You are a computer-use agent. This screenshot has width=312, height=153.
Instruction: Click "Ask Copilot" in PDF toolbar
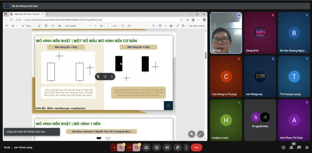[x=70, y=26]
